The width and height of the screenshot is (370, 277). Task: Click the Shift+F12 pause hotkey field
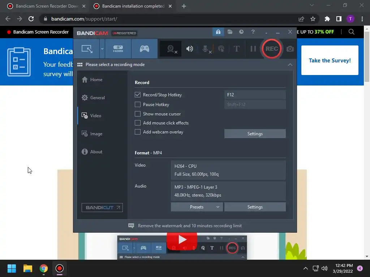coord(255,104)
